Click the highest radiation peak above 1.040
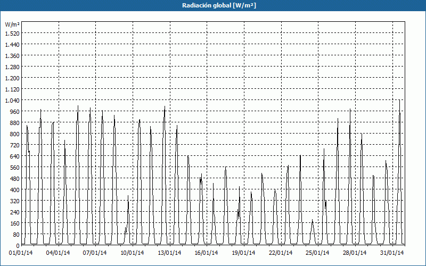 (399, 100)
